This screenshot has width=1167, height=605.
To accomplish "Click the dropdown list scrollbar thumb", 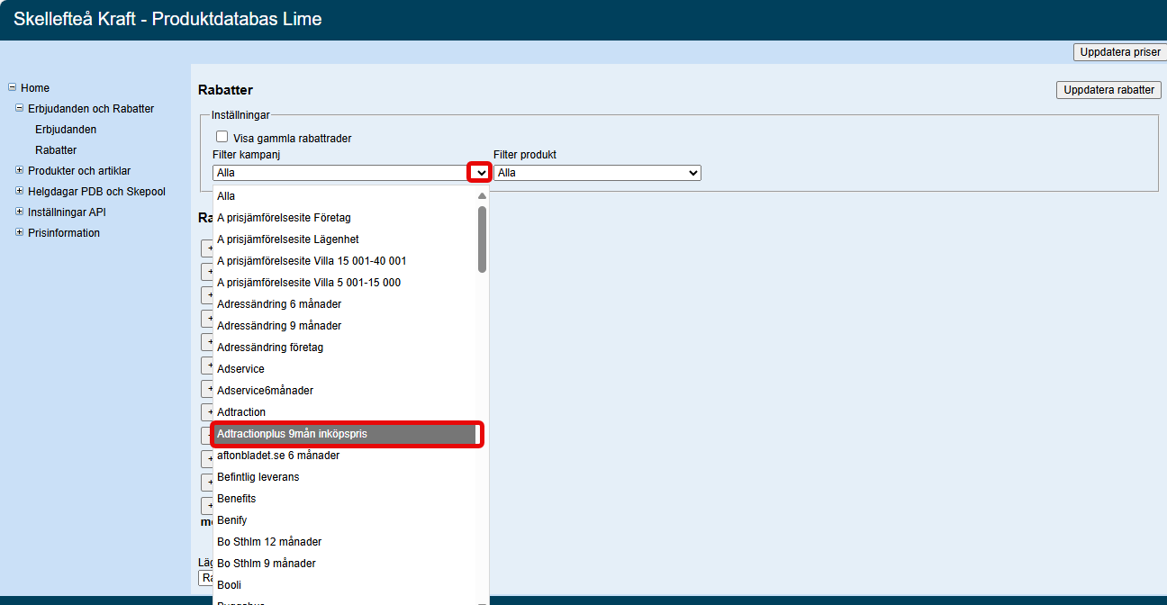I will [x=482, y=239].
